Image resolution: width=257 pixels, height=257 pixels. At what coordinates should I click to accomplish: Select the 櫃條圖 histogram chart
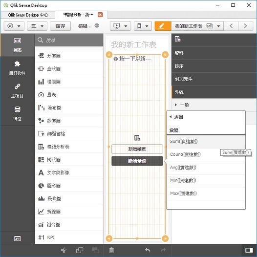[x=69, y=82]
